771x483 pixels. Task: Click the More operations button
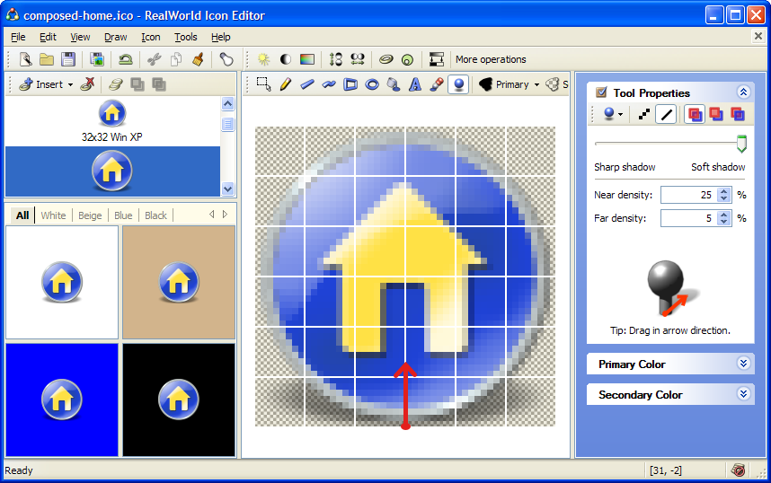point(491,59)
